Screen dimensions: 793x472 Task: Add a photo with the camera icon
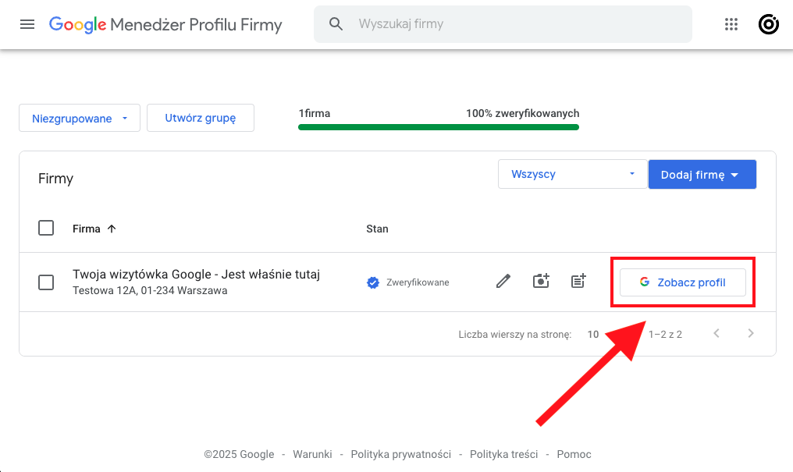click(541, 281)
